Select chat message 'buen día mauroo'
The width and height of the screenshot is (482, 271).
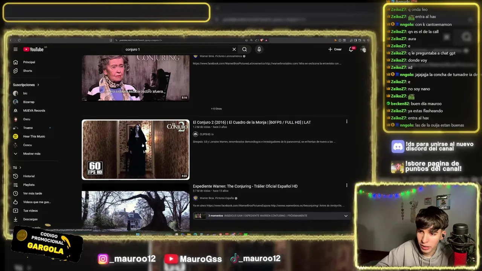[426, 104]
